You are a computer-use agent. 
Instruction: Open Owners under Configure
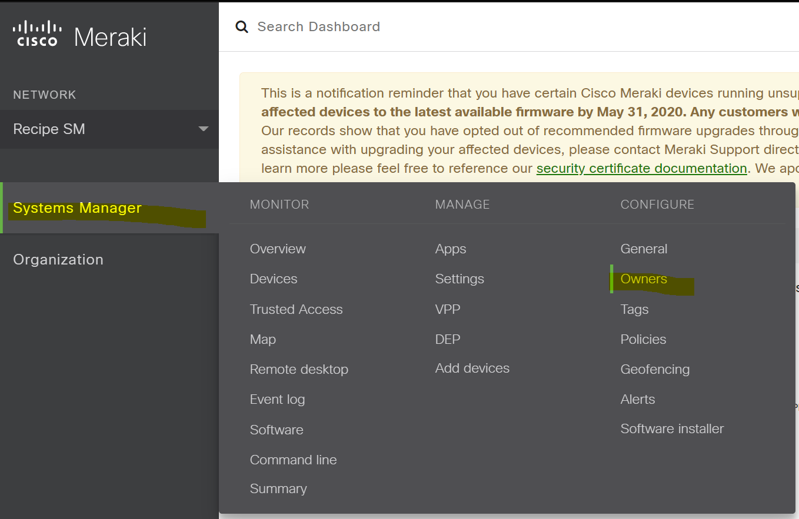point(644,279)
